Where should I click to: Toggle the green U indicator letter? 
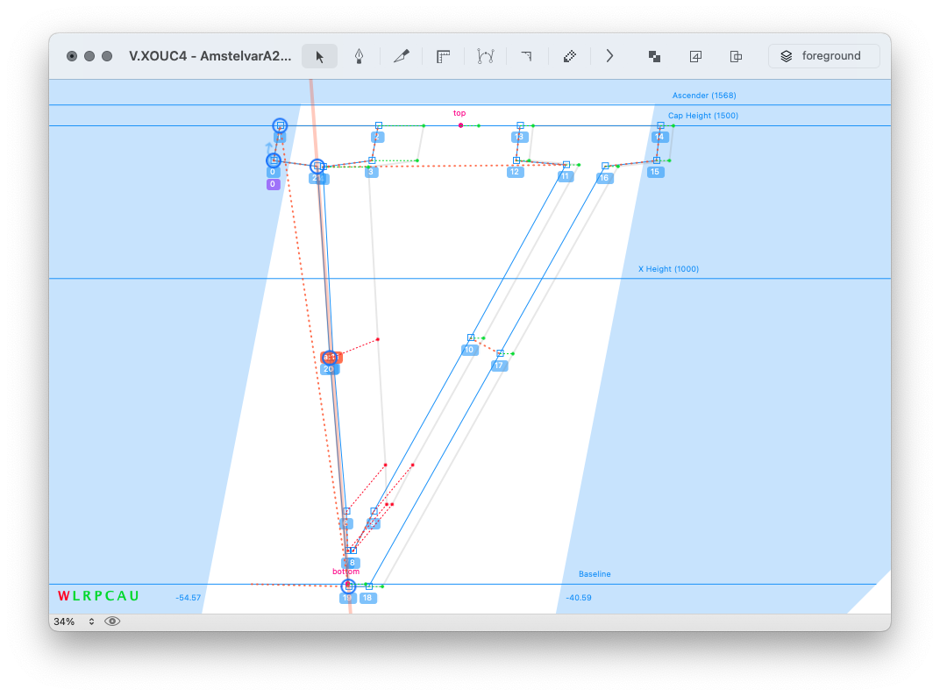point(134,596)
